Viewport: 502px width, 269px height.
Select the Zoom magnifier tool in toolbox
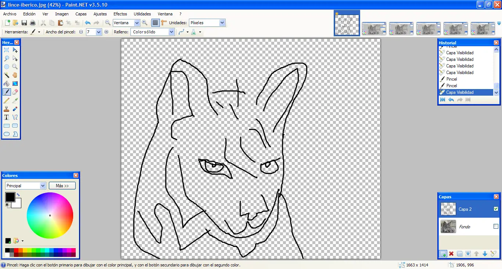coord(15,67)
